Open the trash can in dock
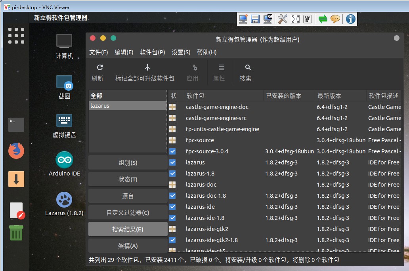The width and height of the screenshot is (409, 271). coord(16,233)
